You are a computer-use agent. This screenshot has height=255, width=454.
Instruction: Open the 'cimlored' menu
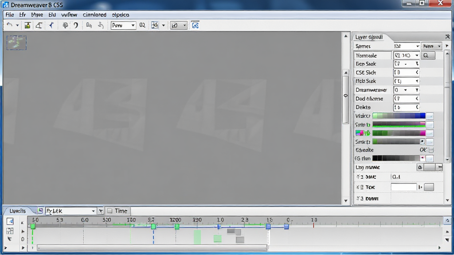coord(95,15)
